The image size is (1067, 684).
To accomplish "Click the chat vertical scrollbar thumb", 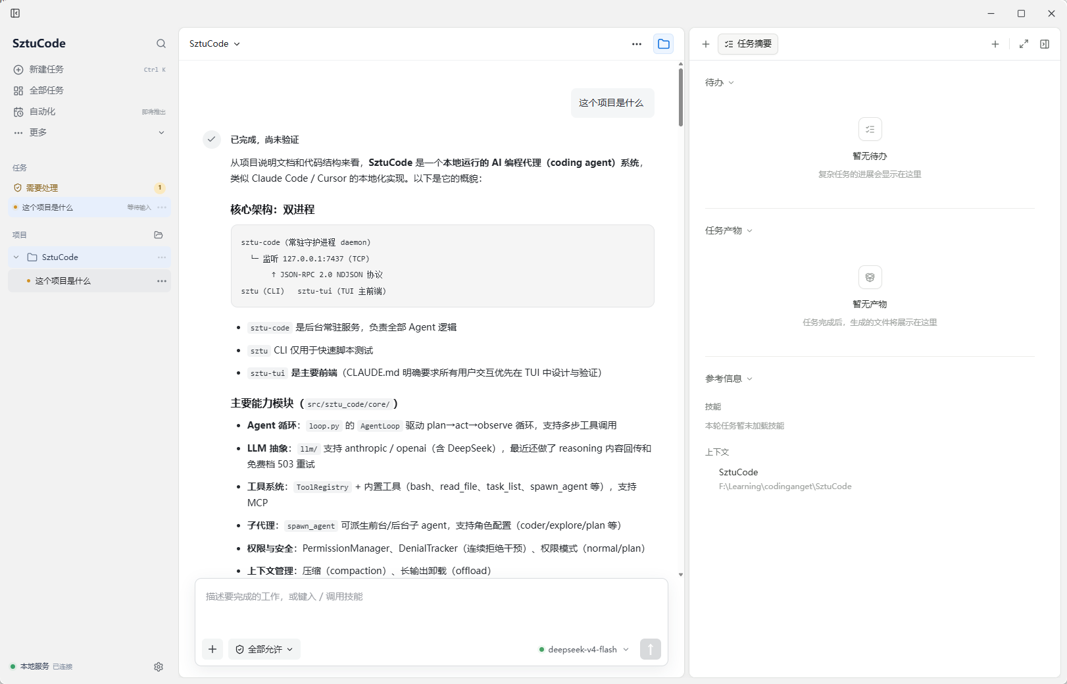I will point(681,97).
